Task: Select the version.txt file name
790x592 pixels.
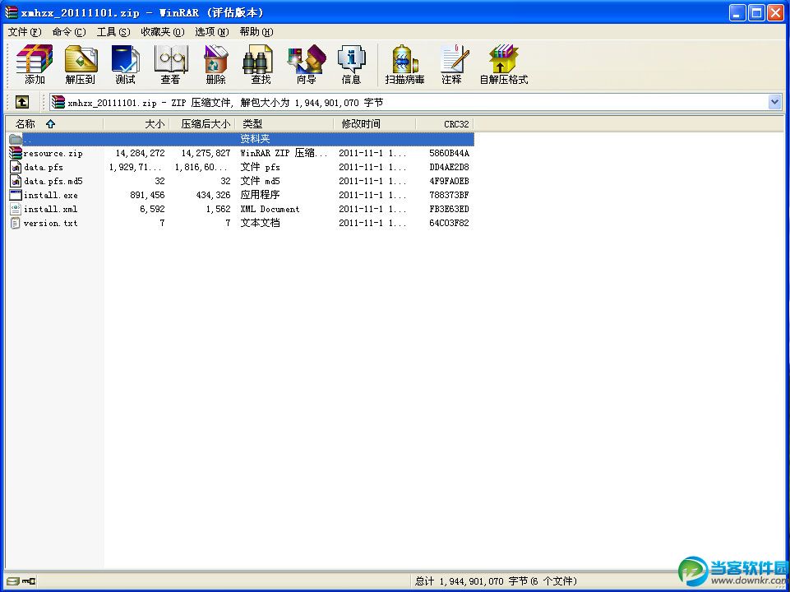Action: pyautogui.click(x=50, y=223)
